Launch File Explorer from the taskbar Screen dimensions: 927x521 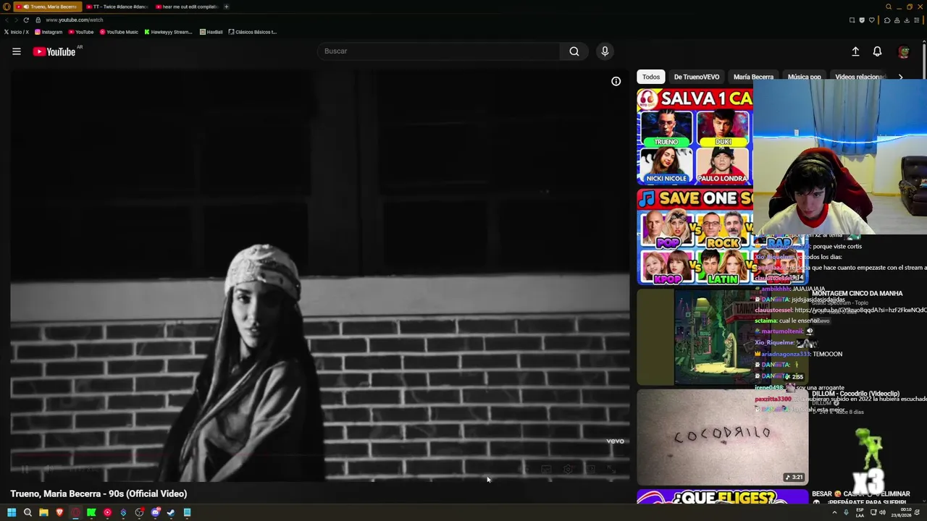click(43, 512)
